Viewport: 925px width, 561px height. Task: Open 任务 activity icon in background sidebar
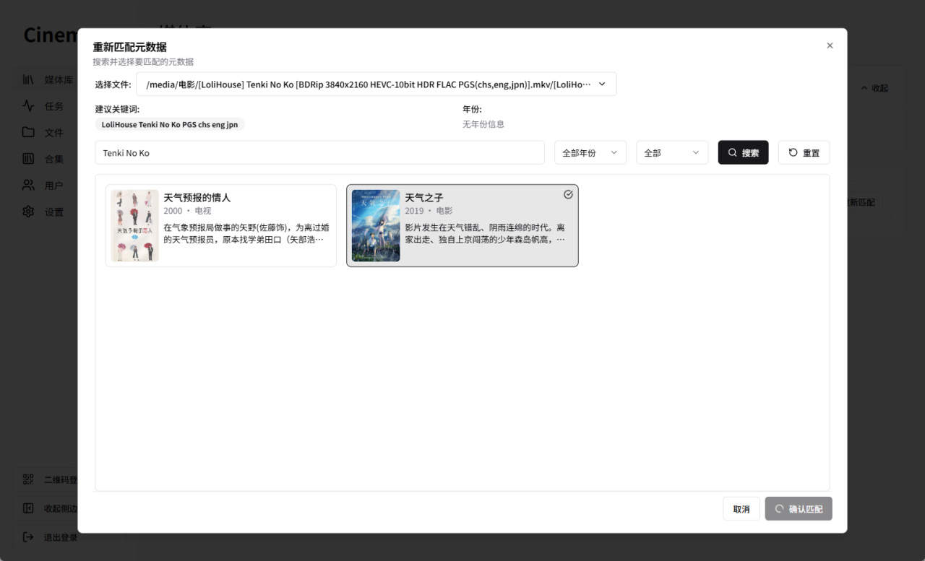pos(28,105)
